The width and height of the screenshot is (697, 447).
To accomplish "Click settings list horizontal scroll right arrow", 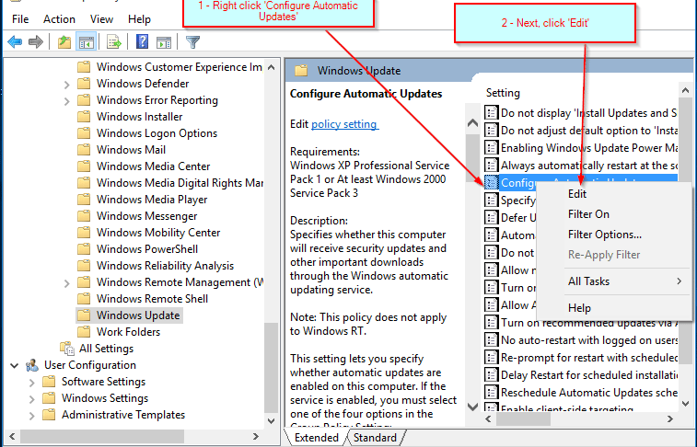I will [670, 418].
